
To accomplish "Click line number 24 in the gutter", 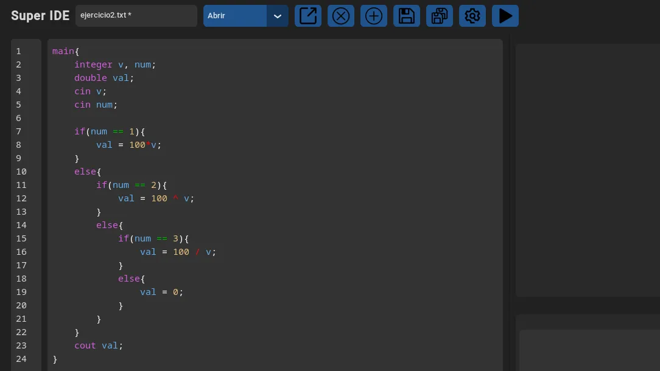I will (x=21, y=359).
